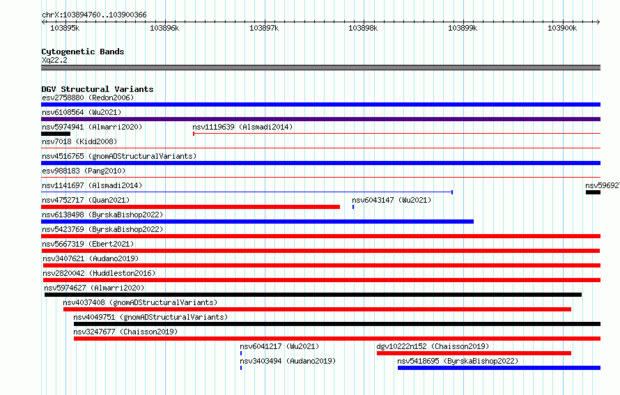620x395 pixels.
Task: Open the nsv1119639 (Alsmadi2014) variant label
Action: (x=242, y=127)
